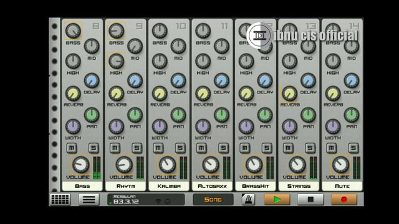Click Rhytm channel blue delay knob
Viewport: 399px width, 224px height.
(135, 80)
